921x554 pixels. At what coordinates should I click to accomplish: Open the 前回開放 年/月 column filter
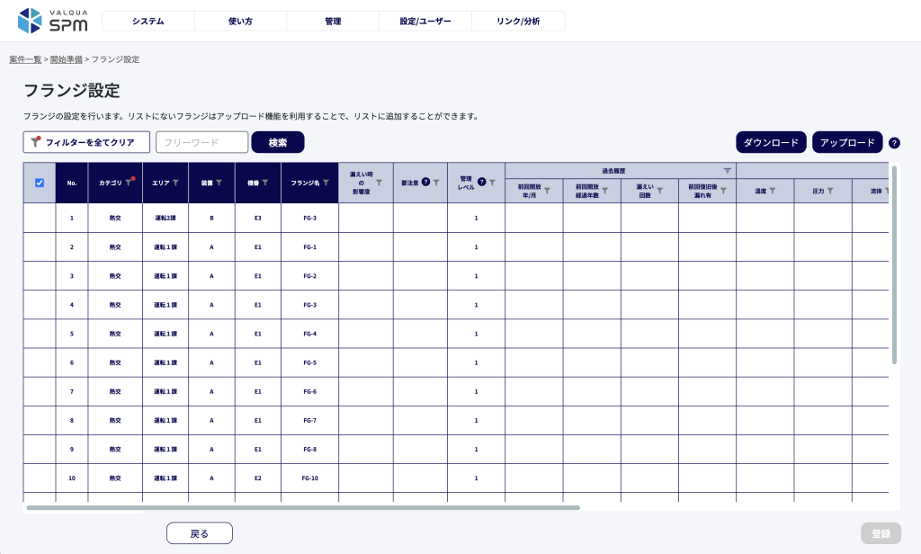coord(548,191)
